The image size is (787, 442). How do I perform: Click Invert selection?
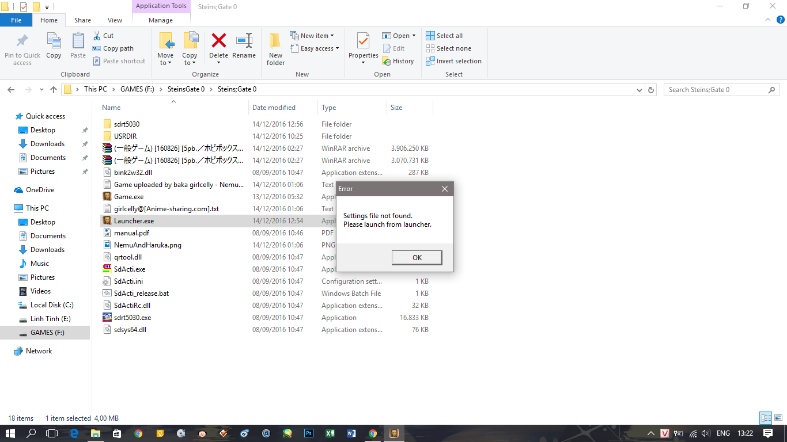[x=453, y=61]
